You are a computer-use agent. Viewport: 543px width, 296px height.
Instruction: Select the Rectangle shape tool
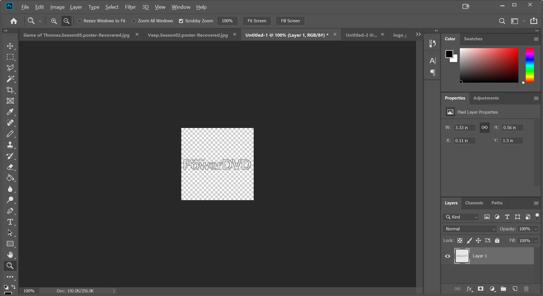pyautogui.click(x=10, y=244)
